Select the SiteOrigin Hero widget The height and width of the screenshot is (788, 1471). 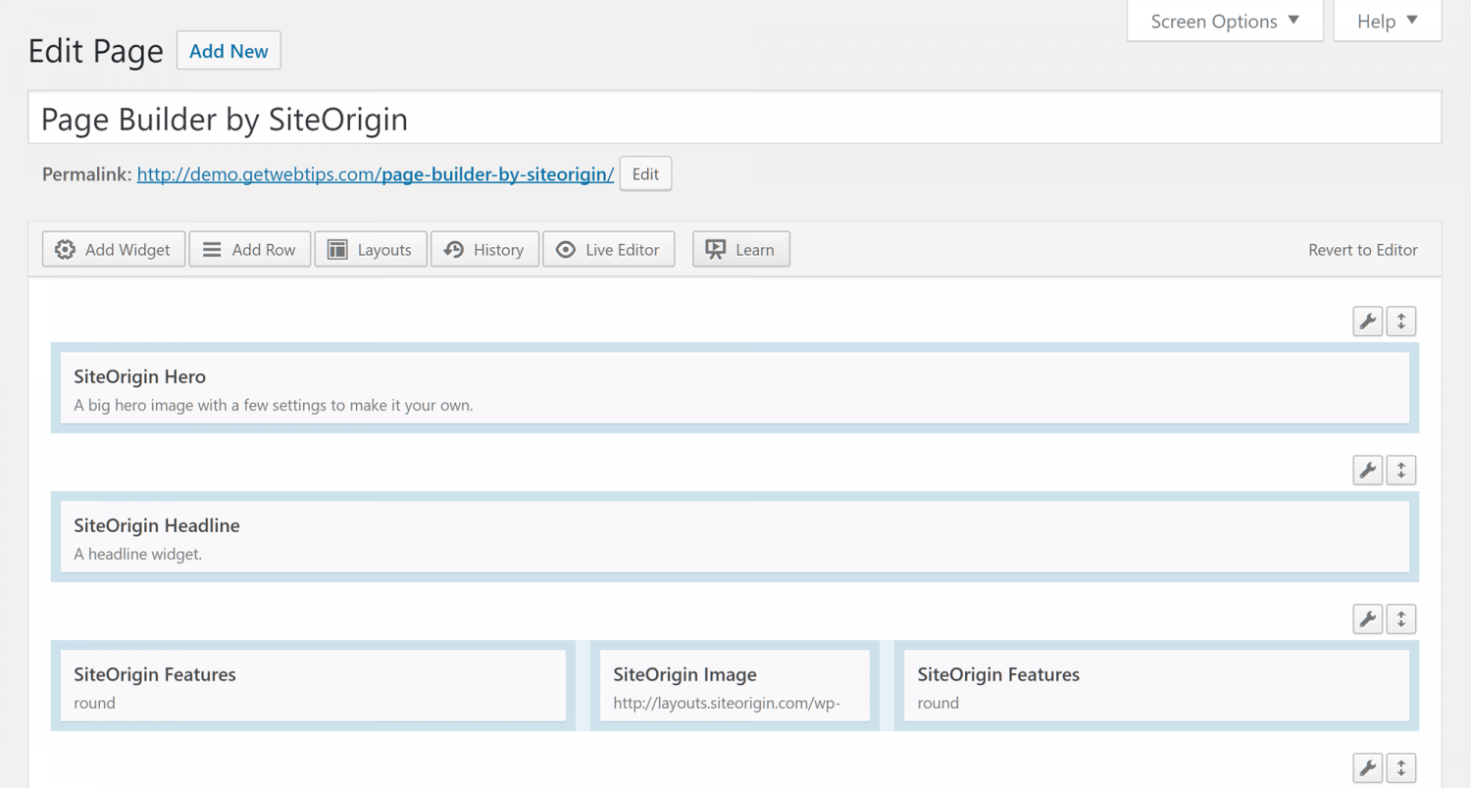click(x=735, y=388)
